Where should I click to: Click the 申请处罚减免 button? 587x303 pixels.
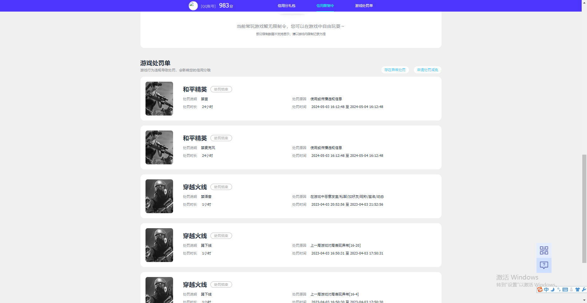427,70
